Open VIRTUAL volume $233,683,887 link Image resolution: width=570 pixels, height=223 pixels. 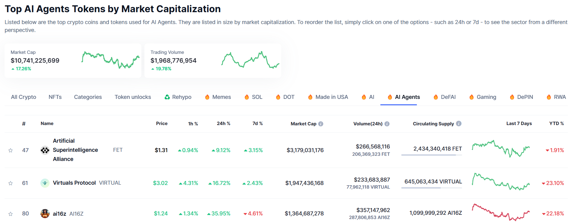point(372,180)
